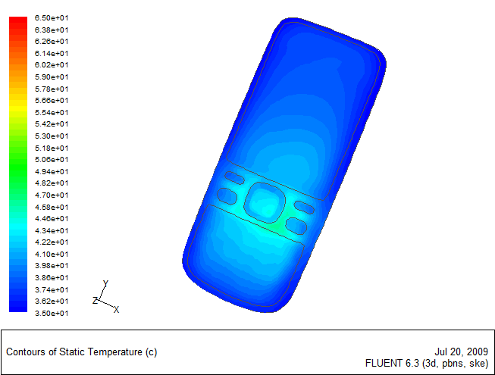
Task: Click the 6.02e+01 legend label
Action: 52,64
